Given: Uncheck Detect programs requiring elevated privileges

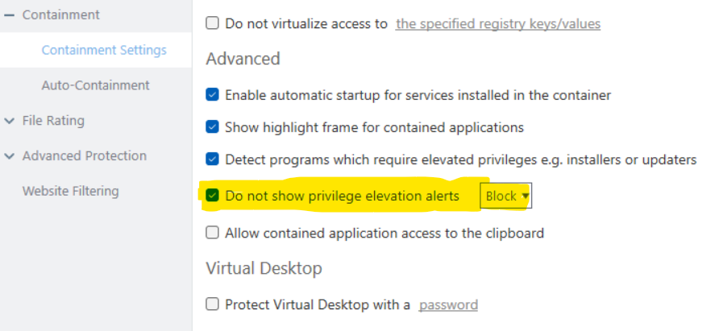Looking at the screenshot, I should 213,159.
